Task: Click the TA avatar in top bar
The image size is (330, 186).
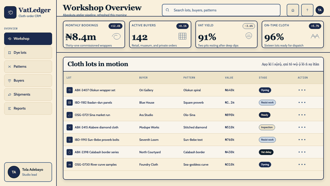Action: pos(320,10)
